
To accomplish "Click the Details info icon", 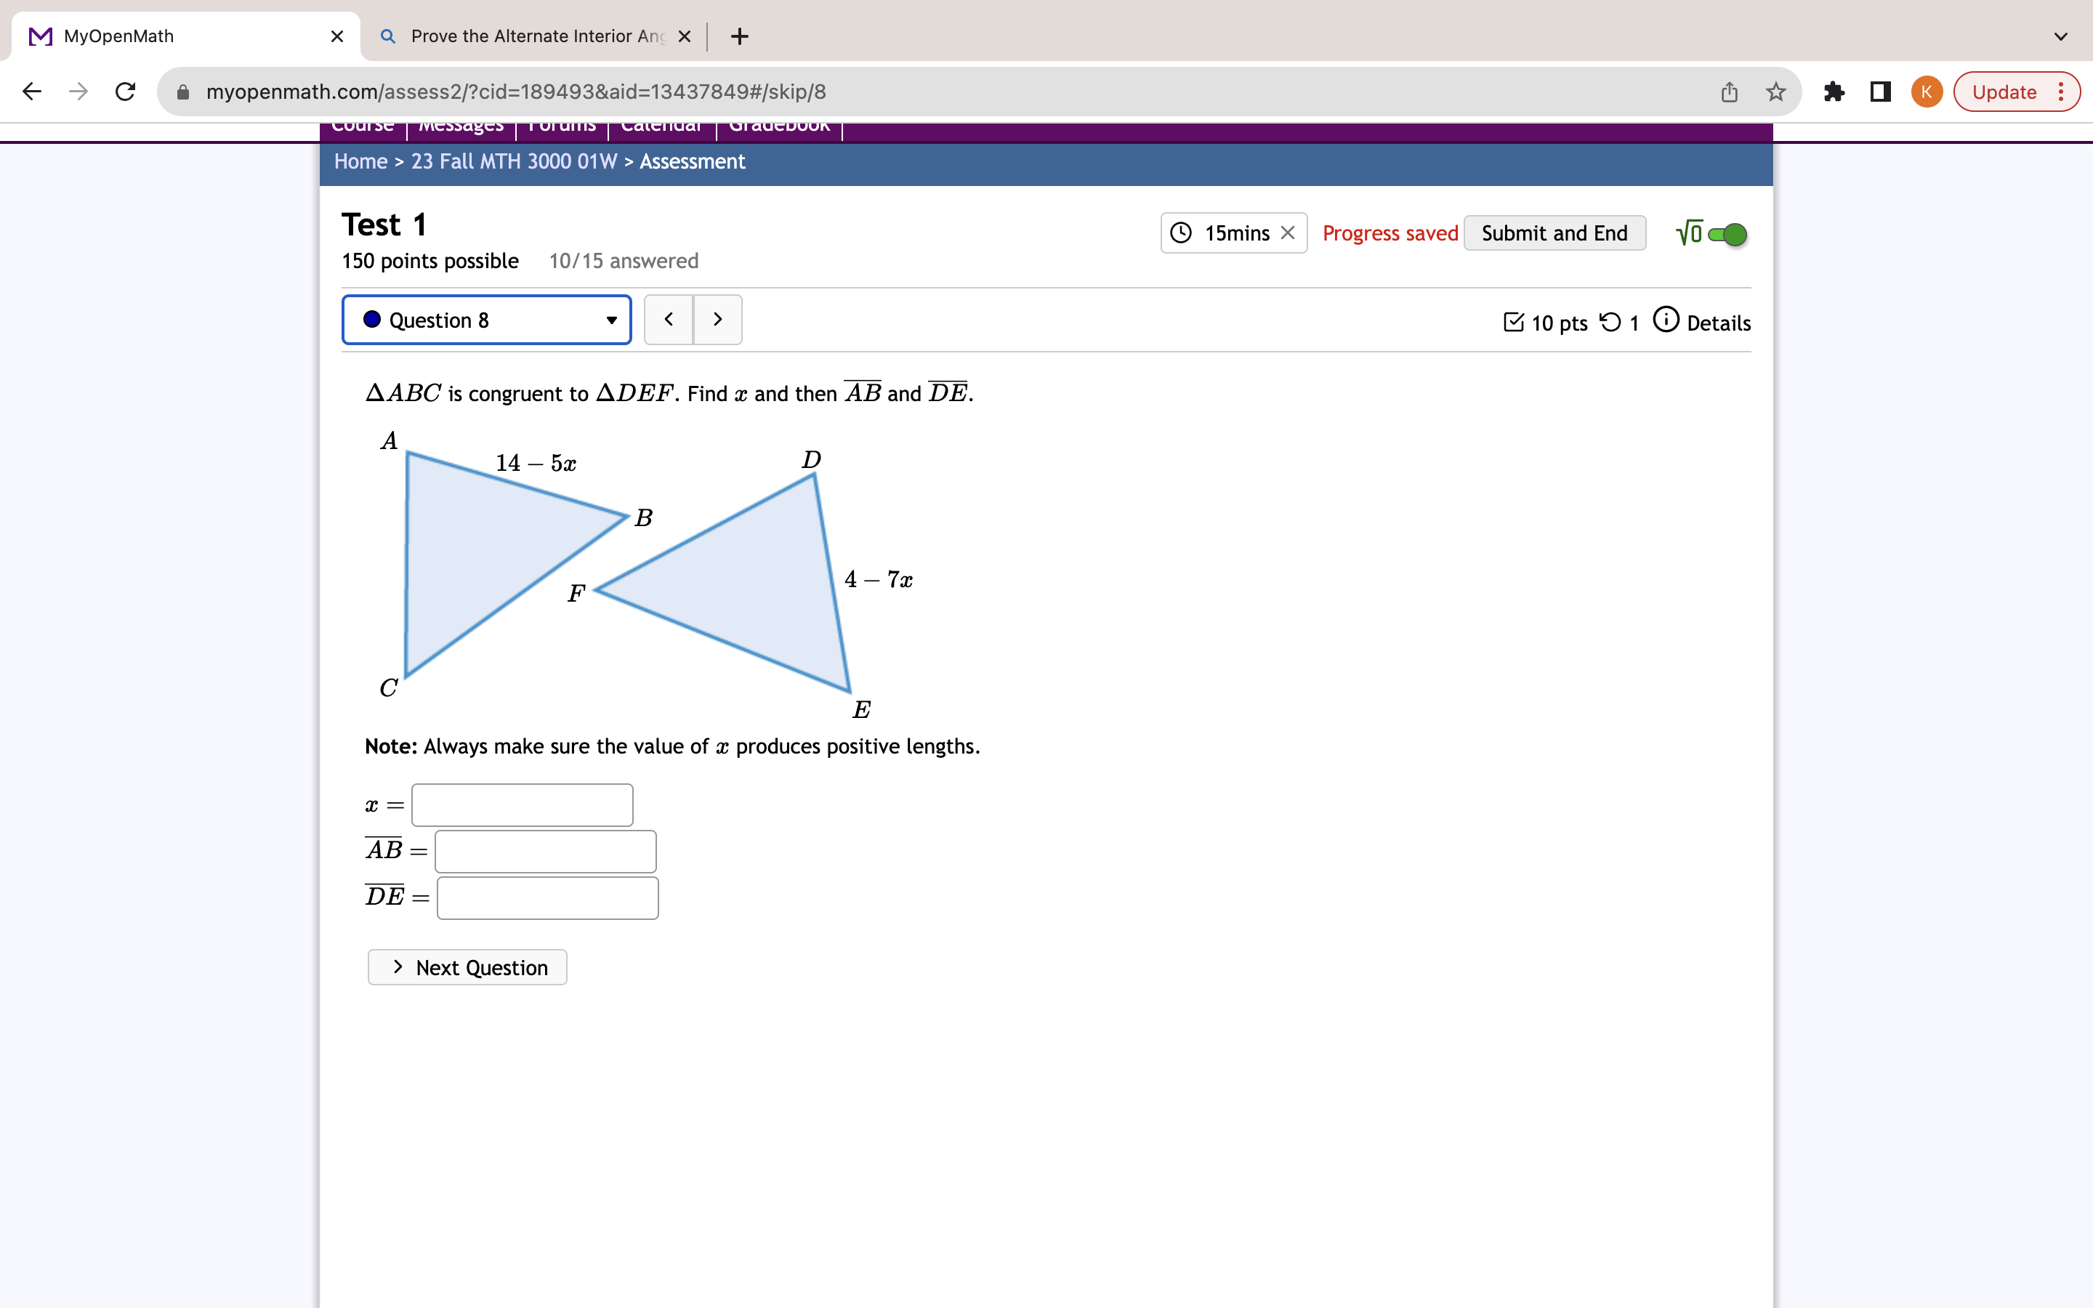I will pyautogui.click(x=1665, y=321).
